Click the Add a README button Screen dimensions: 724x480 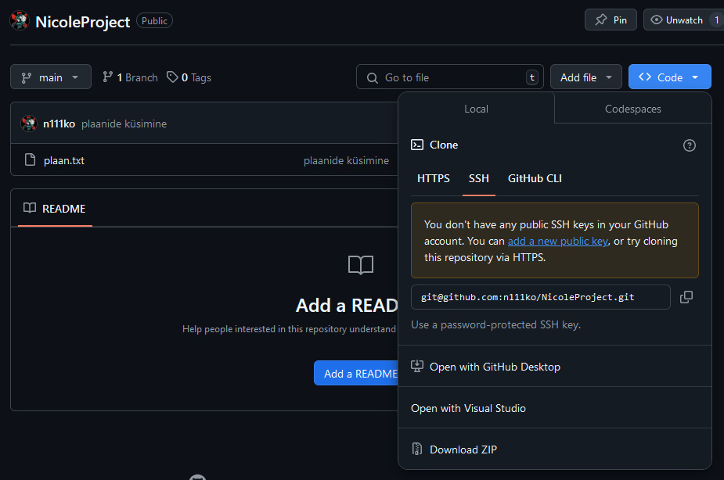(356, 374)
